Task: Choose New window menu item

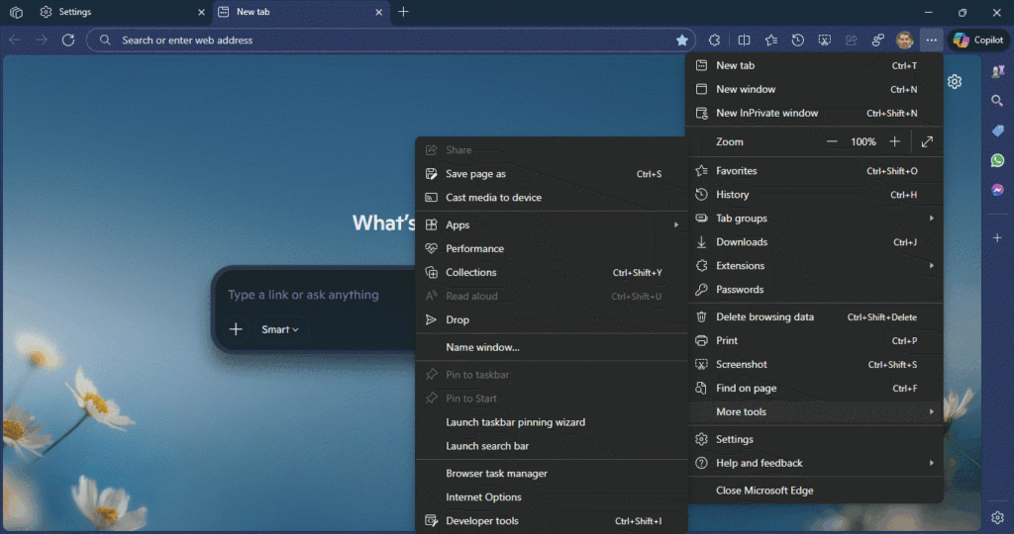Action: (815, 89)
